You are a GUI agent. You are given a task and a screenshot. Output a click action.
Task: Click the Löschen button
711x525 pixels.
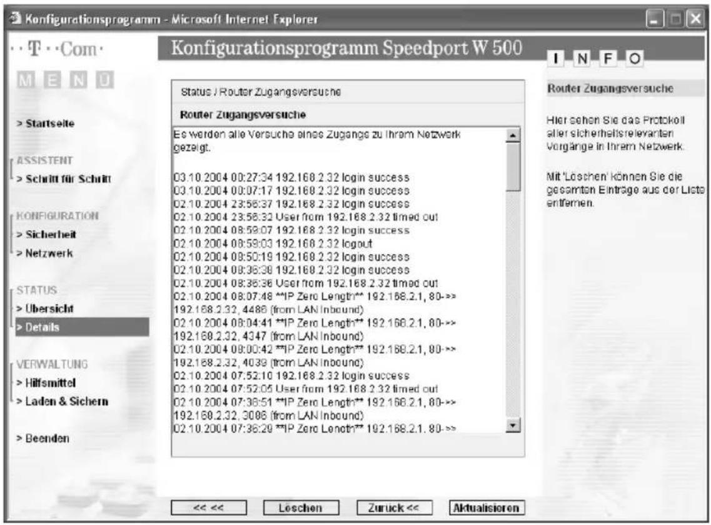(x=301, y=507)
